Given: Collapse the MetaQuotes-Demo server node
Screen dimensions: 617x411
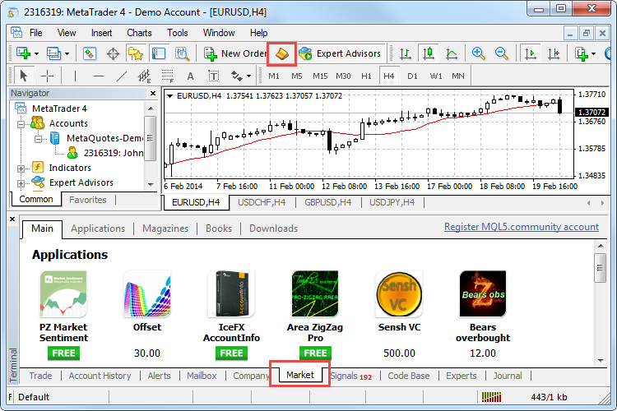Looking at the screenshot, I should [38, 139].
